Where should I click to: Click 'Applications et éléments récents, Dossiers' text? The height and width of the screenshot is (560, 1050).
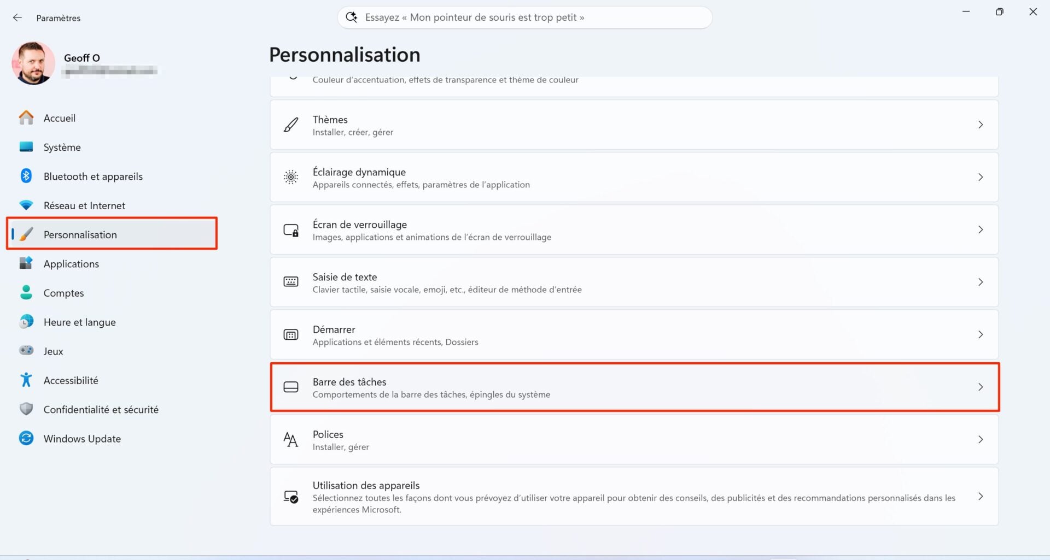(x=395, y=342)
